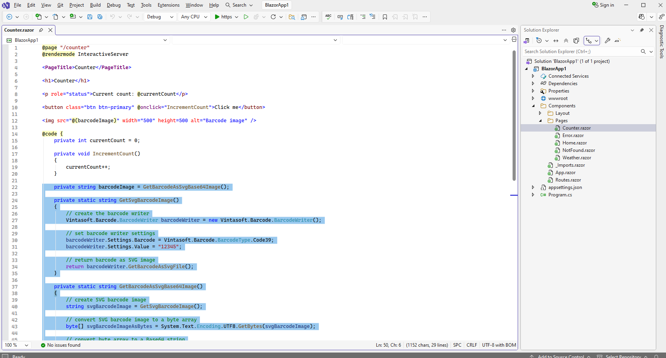Click the Collapse All icon in Solution Explorer
This screenshot has width=666, height=358.
(x=566, y=41)
